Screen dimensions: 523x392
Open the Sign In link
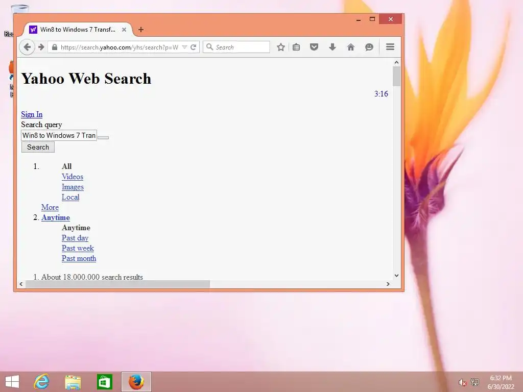coord(32,114)
